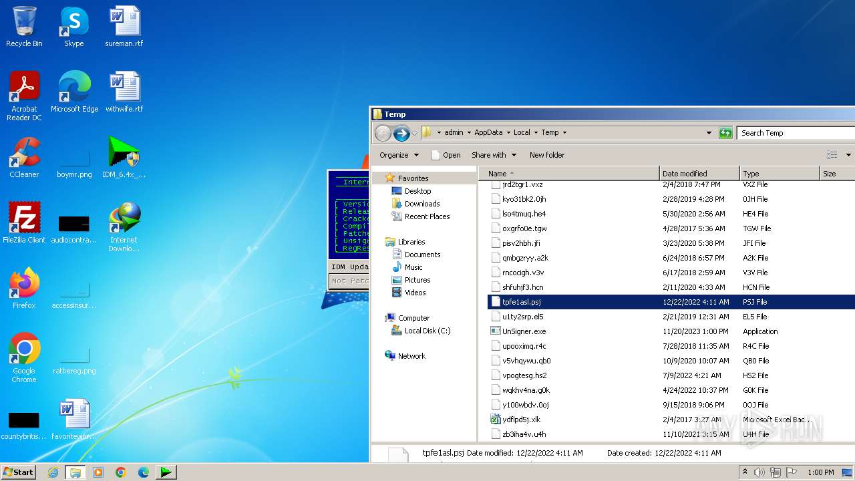Create a New folder
This screenshot has height=481, width=855.
point(547,155)
